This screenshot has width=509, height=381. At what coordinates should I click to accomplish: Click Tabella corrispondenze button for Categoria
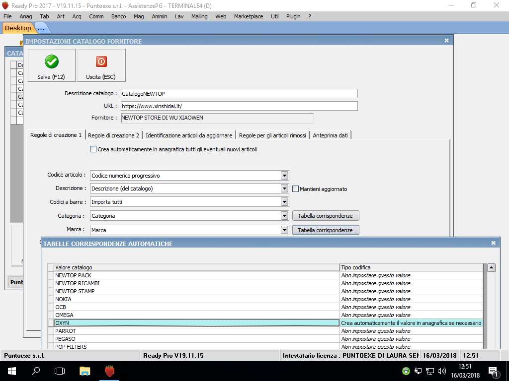pos(326,216)
